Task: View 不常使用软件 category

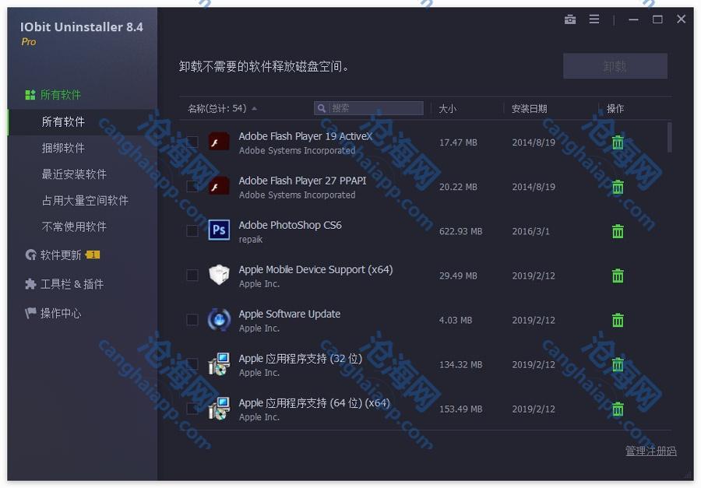Action: tap(74, 227)
